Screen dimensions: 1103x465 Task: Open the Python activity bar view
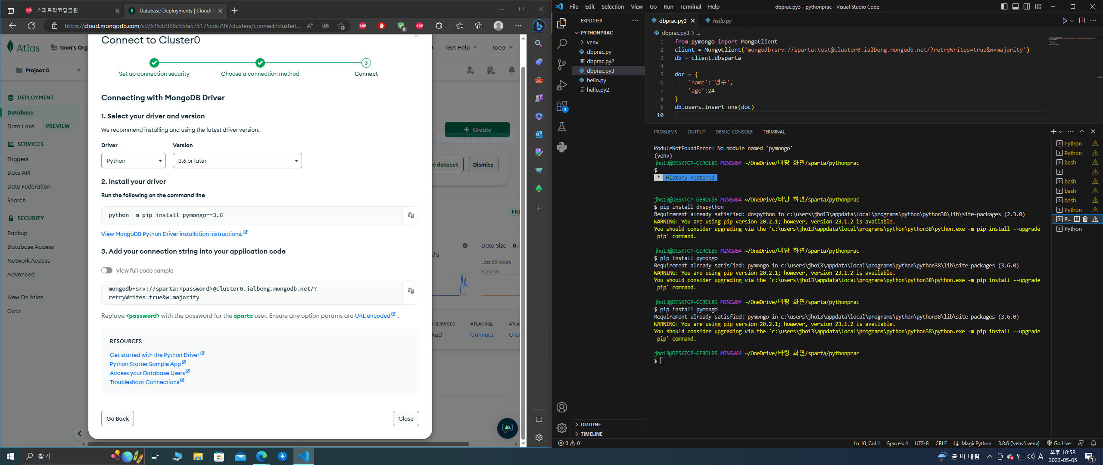(562, 147)
